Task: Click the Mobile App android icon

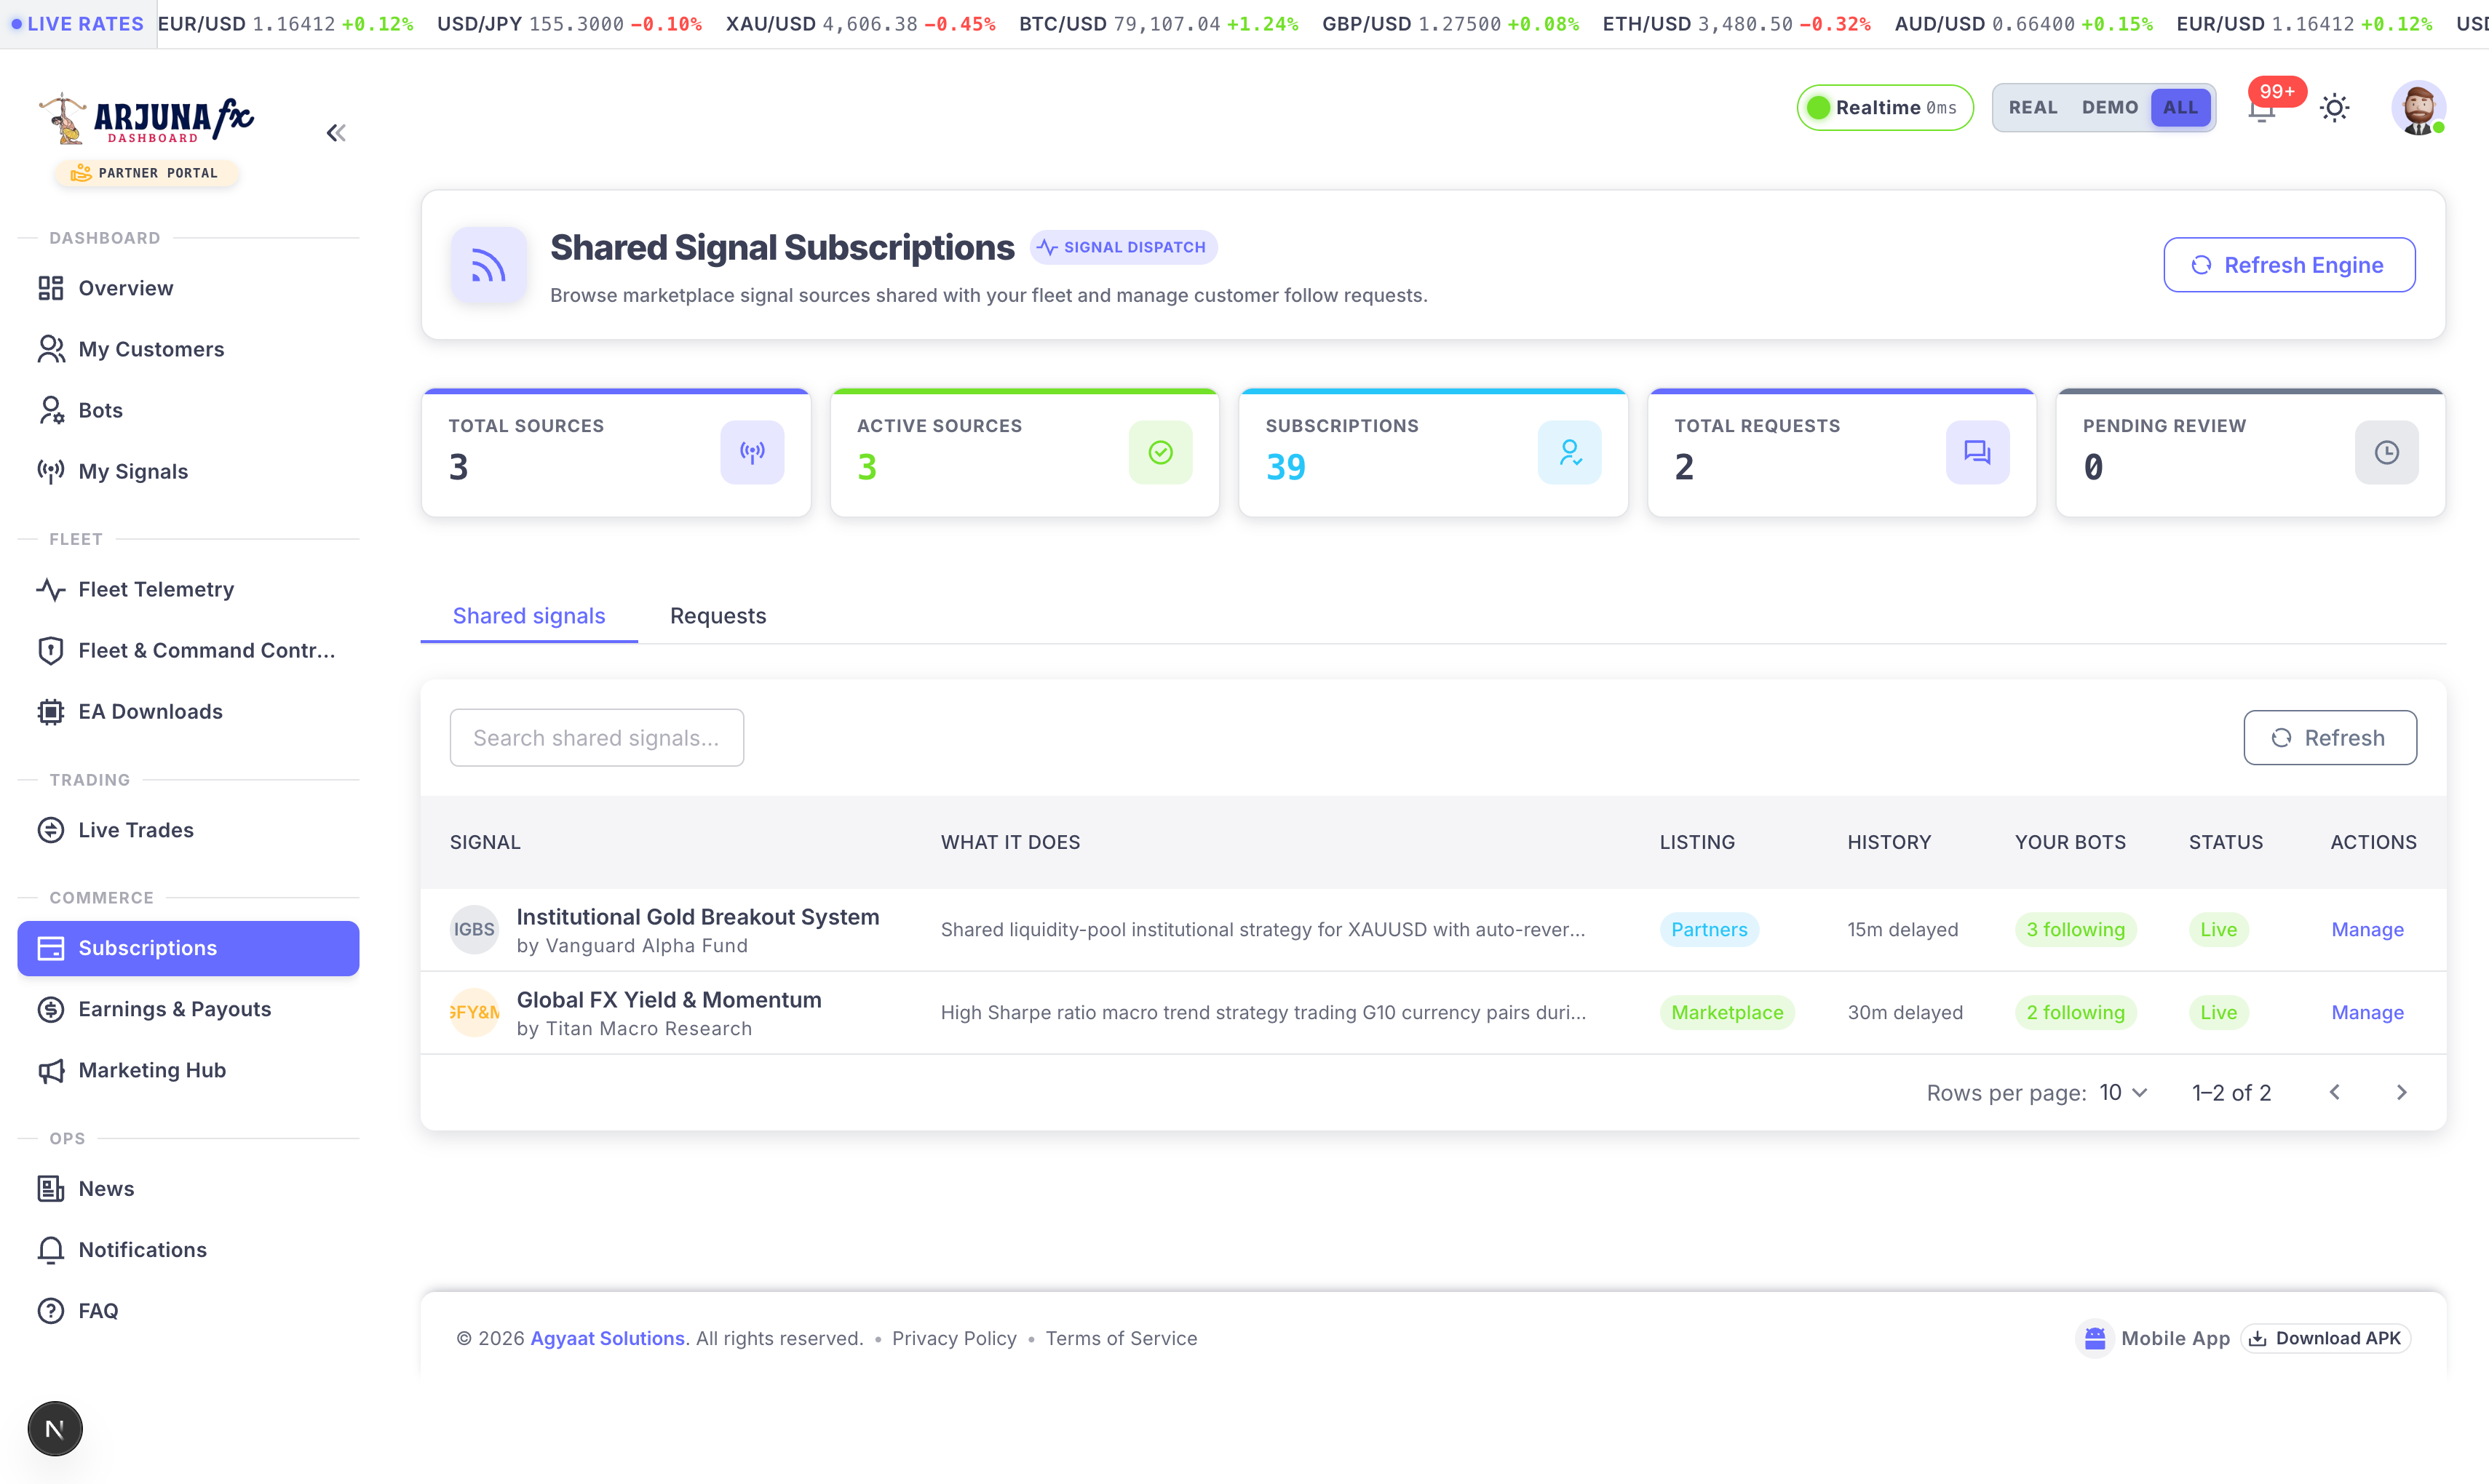Action: pyautogui.click(x=2095, y=1339)
